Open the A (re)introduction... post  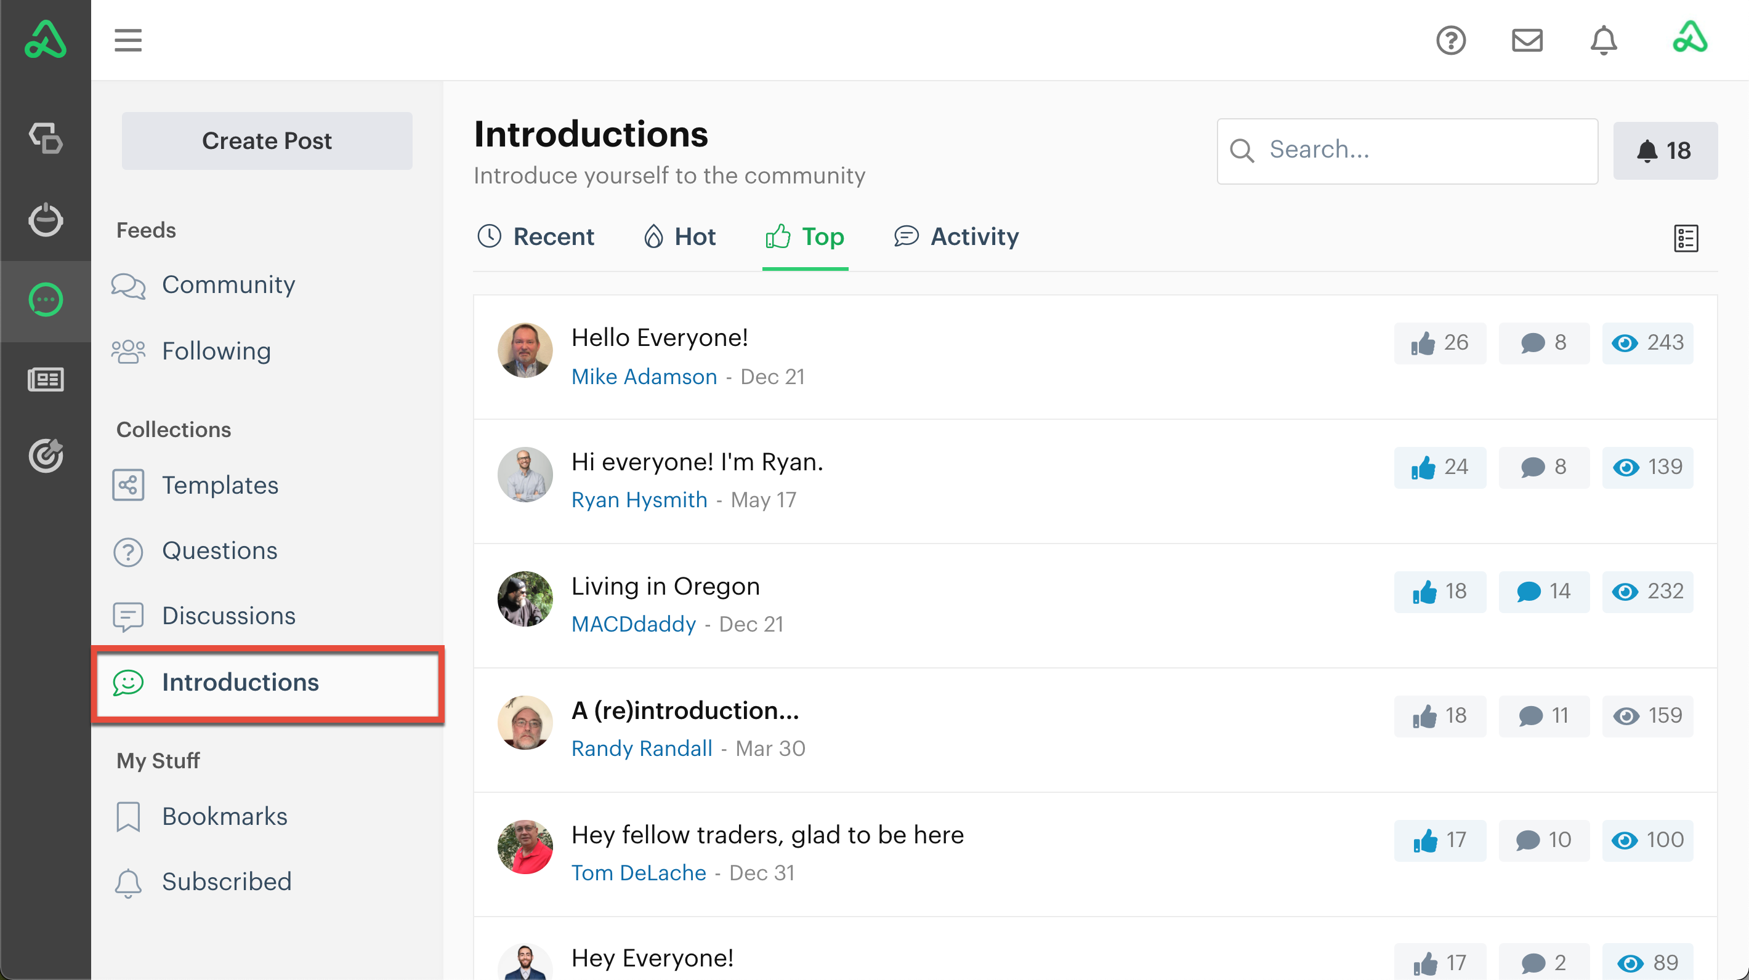(x=685, y=710)
